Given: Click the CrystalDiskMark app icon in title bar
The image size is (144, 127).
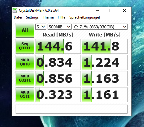Looking at the screenshot, I should 15,10.
